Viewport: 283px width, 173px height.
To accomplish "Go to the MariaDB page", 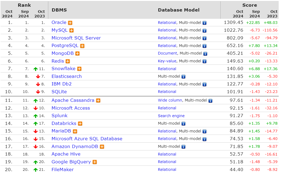I will [61, 131].
